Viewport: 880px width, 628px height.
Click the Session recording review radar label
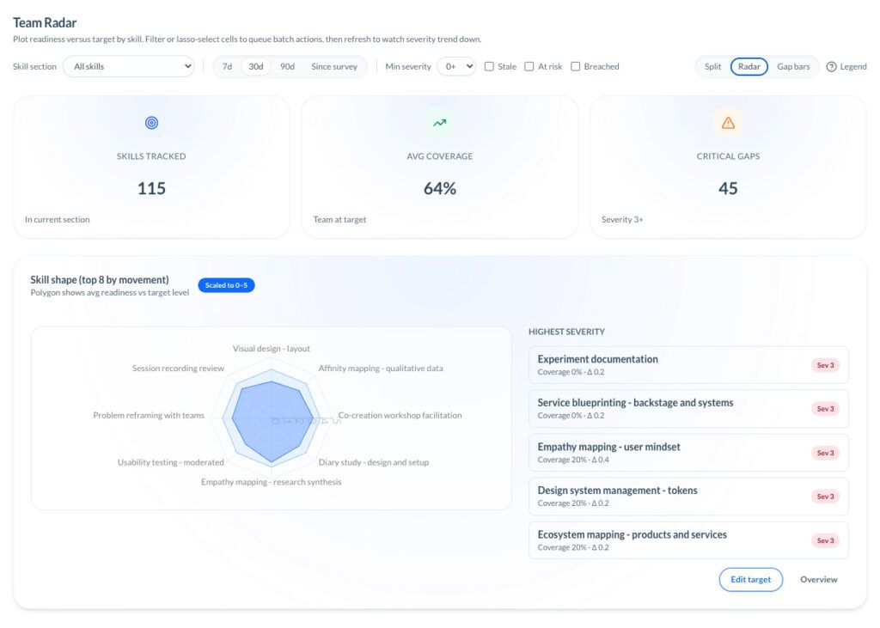click(178, 369)
